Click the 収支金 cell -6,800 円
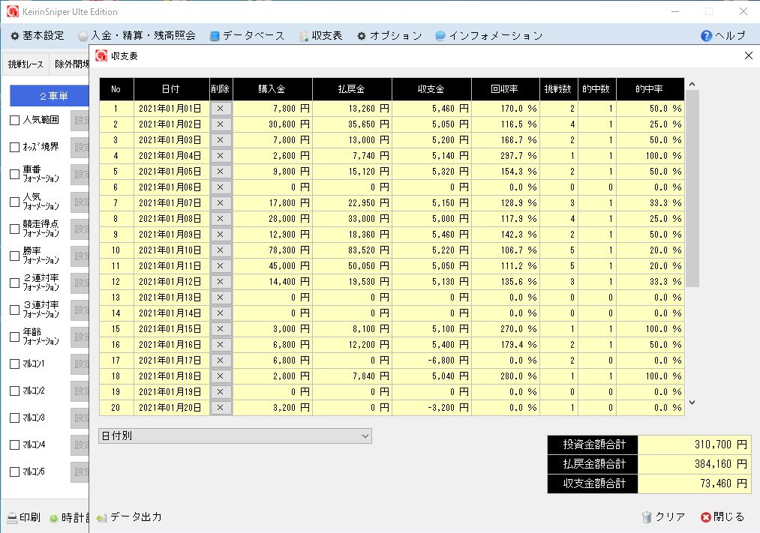Viewport: 760px width, 533px height. coord(432,361)
